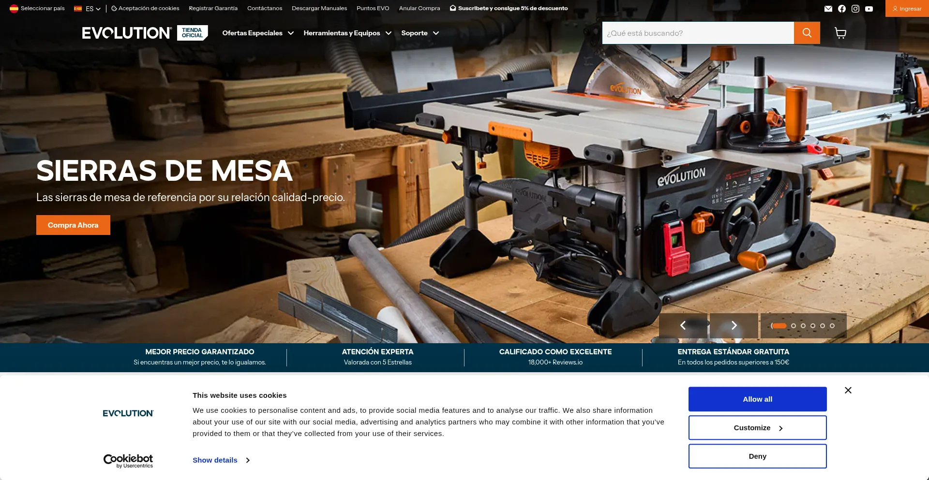This screenshot has width=929, height=480.
Task: Advance carousel with right arrow
Action: point(734,325)
